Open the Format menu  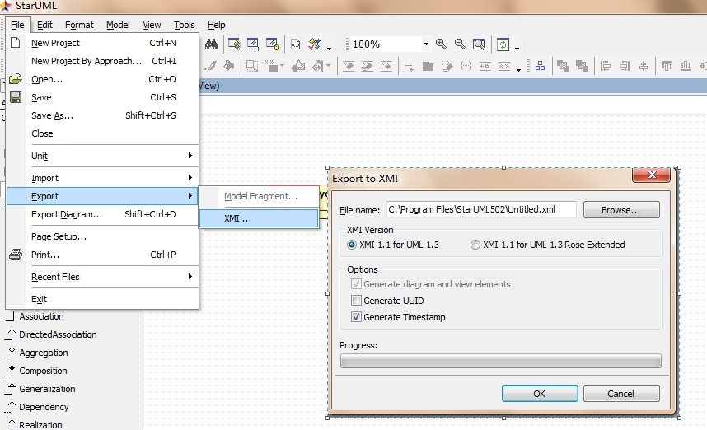[79, 25]
